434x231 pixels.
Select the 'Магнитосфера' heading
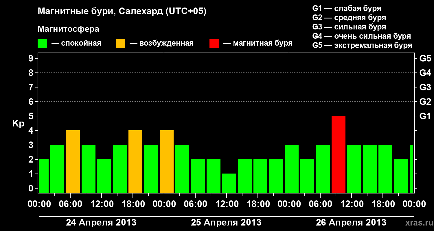[69, 29]
